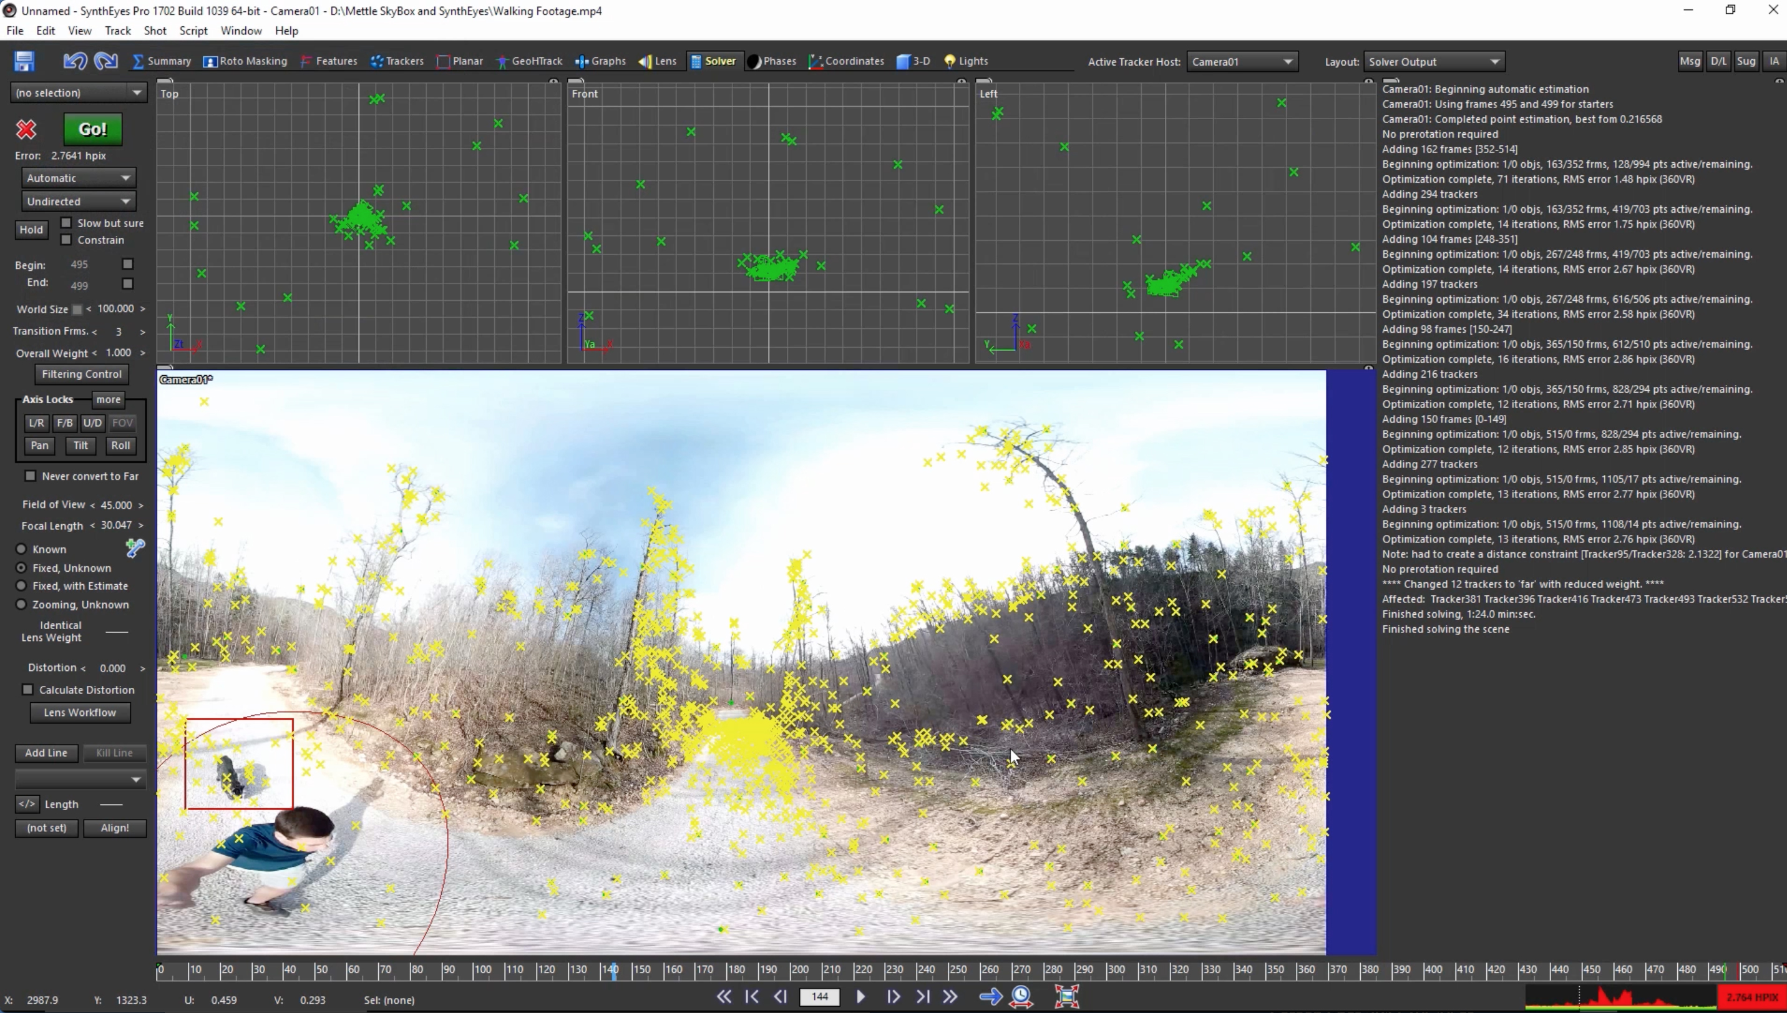The height and width of the screenshot is (1013, 1787).
Task: Enable the Slow but sure checkbox
Action: [66, 223]
